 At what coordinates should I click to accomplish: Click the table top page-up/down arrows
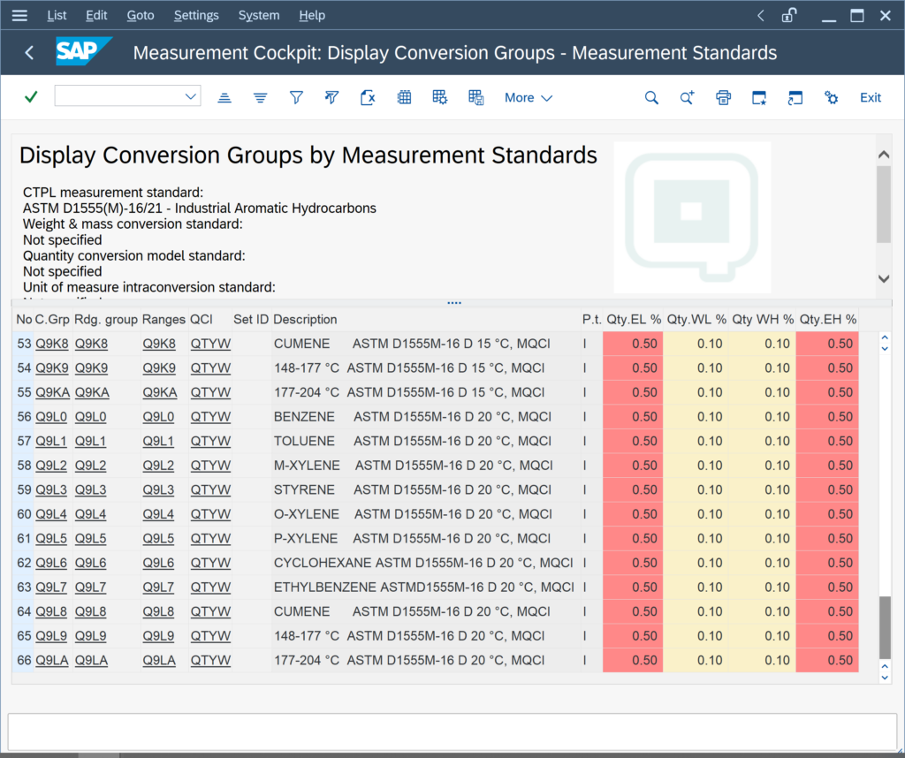(885, 343)
